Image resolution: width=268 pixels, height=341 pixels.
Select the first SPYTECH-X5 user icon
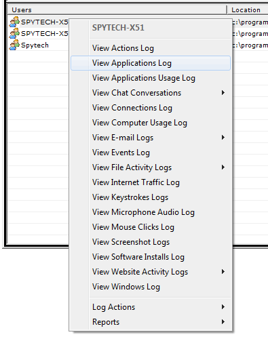click(x=14, y=22)
